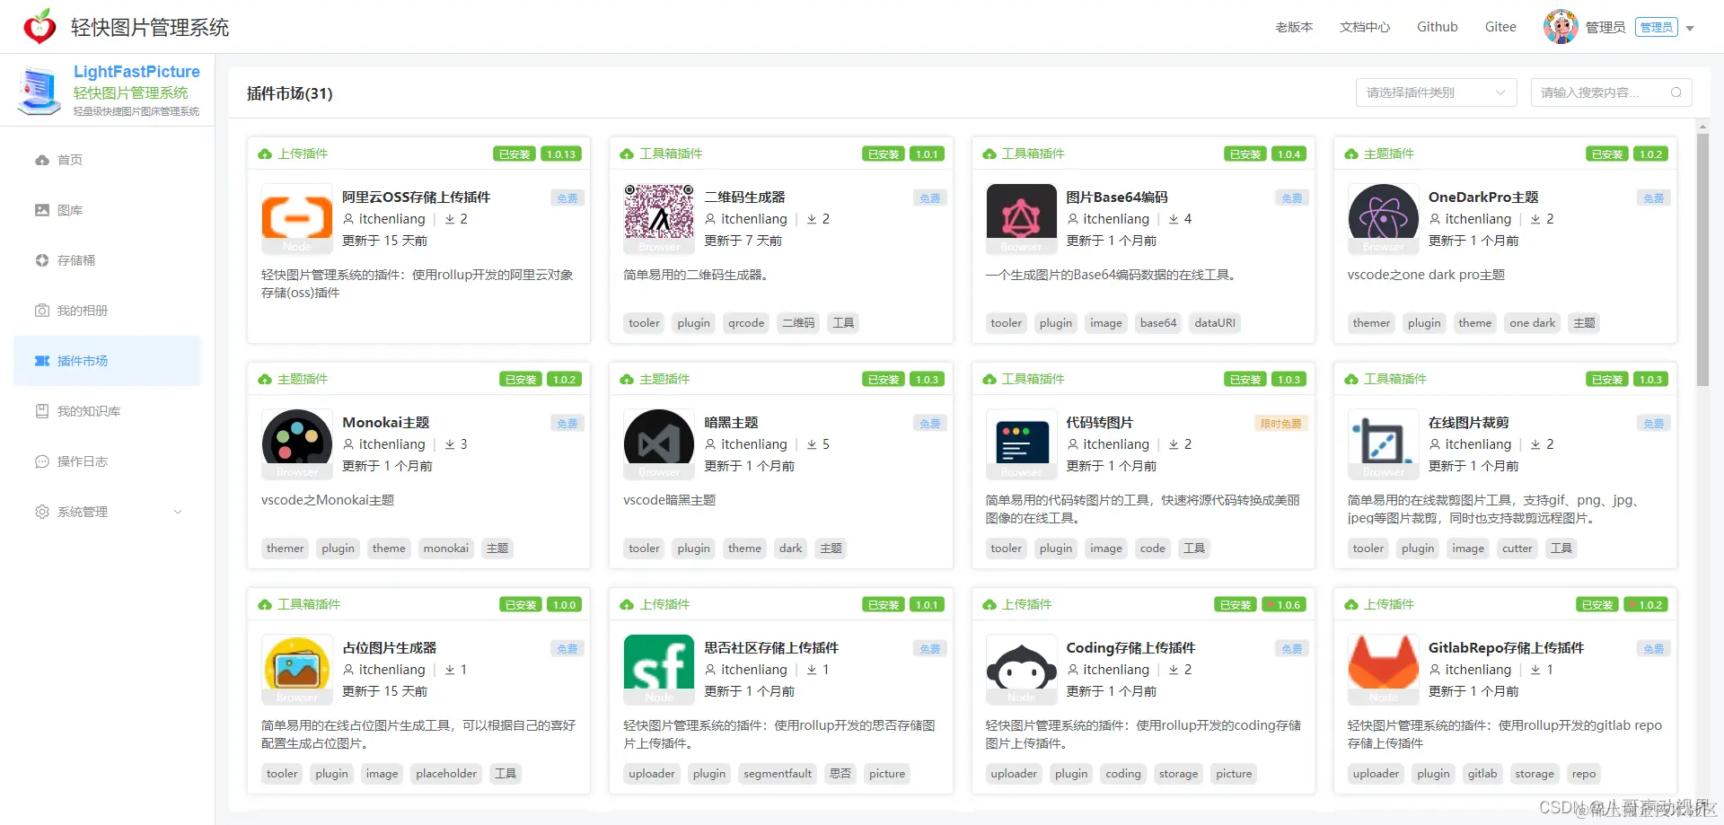Select the 插件市场 plugin market icon
1724x825 pixels.
(x=42, y=360)
